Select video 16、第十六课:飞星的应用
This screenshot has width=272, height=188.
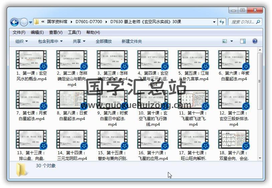point(153,145)
